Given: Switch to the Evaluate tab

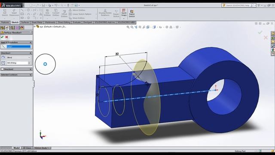Looking at the screenshot, I should tap(76, 22).
